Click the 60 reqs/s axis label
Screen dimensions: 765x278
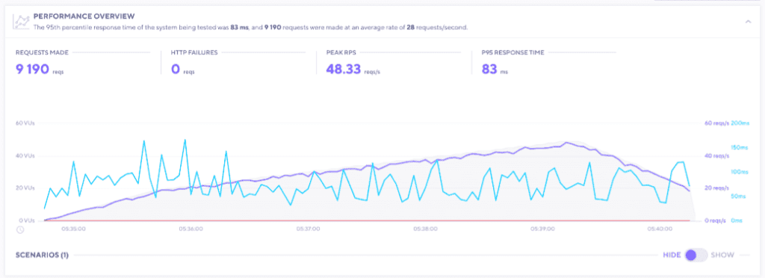pos(716,123)
